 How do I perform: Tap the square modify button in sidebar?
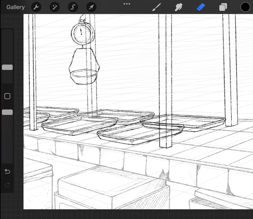point(7,96)
